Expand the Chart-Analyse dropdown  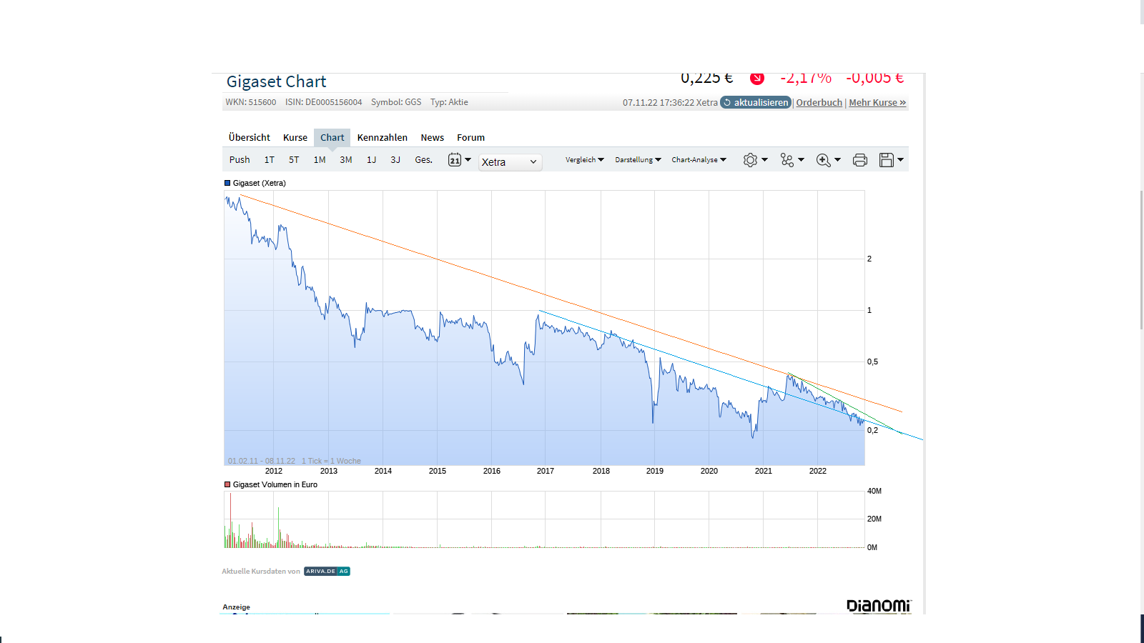699,160
